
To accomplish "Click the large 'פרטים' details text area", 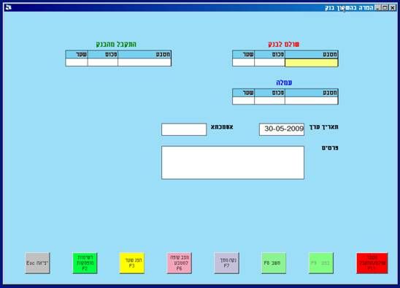I will click(233, 162).
